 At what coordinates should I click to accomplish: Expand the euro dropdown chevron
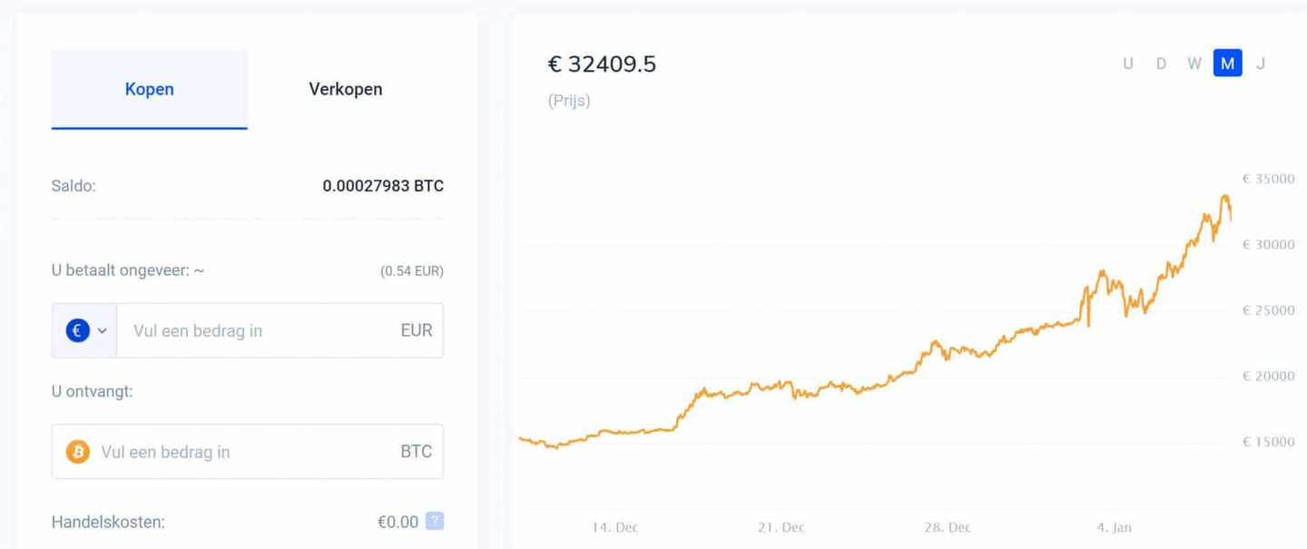click(103, 330)
